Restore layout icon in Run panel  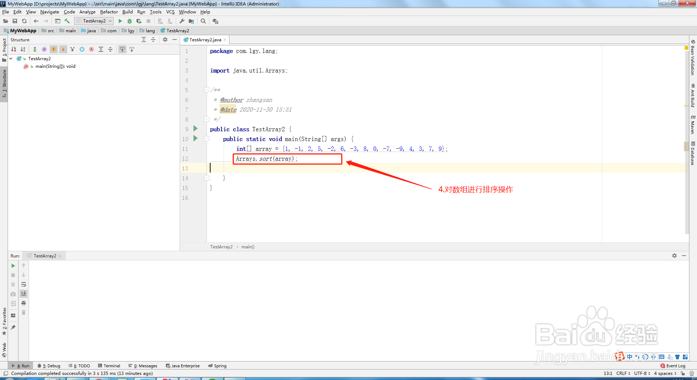point(13,315)
